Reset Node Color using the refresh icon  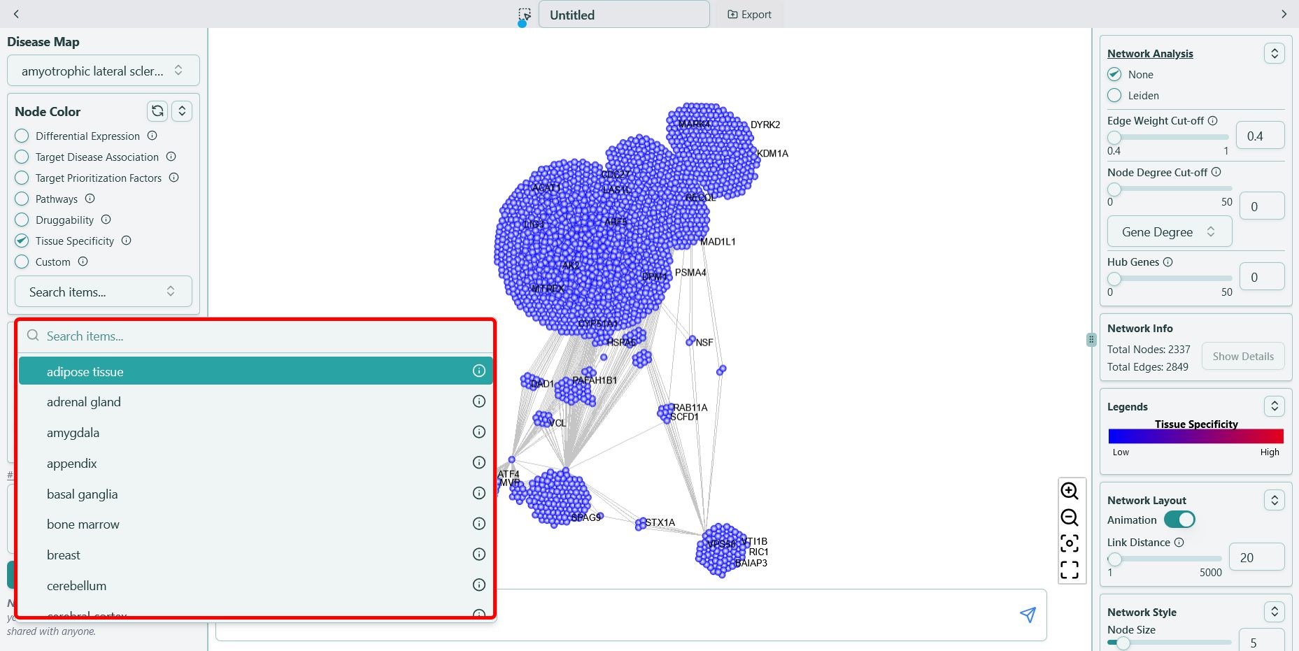click(157, 110)
